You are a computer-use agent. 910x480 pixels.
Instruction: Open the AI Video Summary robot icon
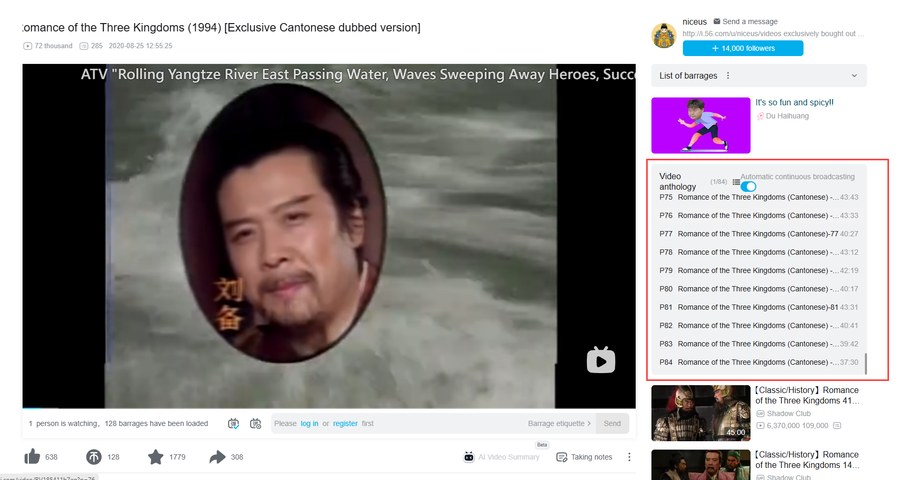tap(469, 457)
